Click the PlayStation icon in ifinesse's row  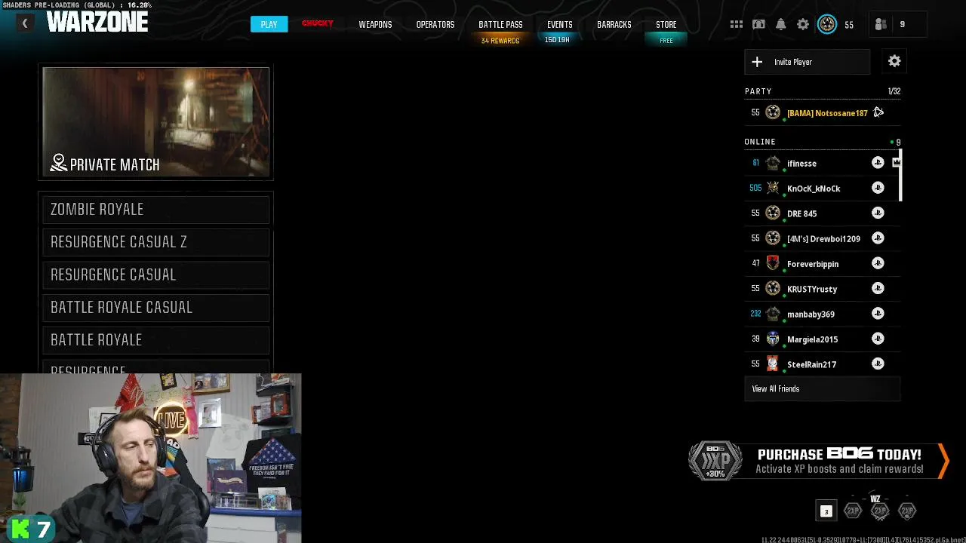point(878,163)
